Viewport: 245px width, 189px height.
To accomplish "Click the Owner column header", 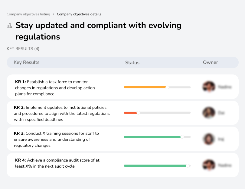I will [211, 62].
